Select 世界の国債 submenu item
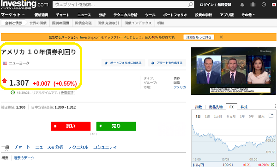The image size is (277, 167). coord(38,23)
